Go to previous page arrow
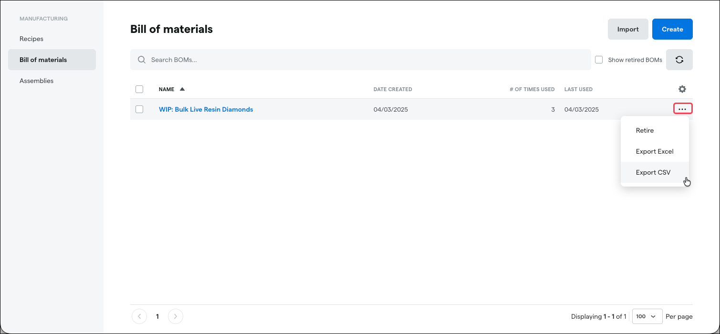 tap(139, 316)
